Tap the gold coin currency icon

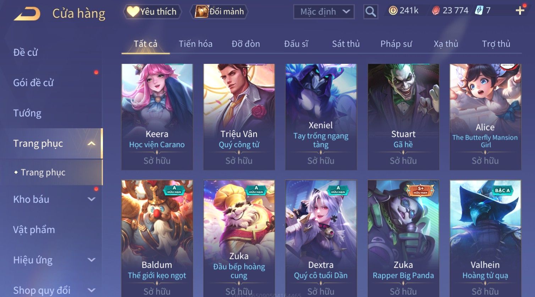[393, 11]
